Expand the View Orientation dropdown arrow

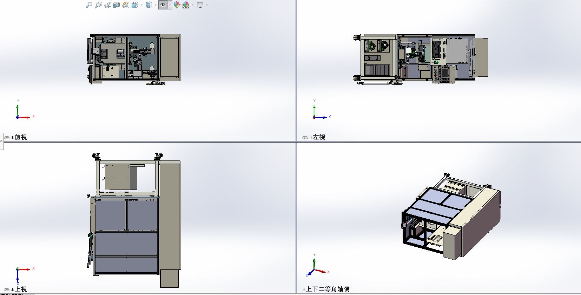click(x=141, y=5)
